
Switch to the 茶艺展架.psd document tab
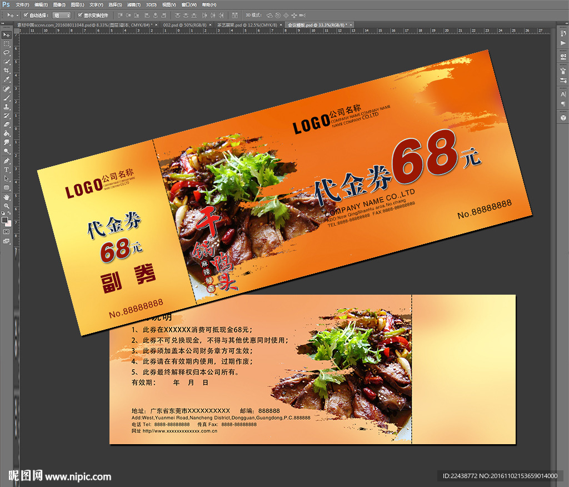(x=247, y=25)
